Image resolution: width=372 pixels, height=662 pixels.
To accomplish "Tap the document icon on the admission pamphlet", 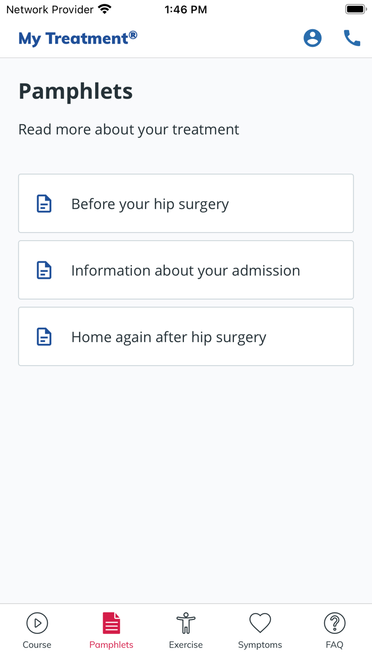I will point(44,270).
